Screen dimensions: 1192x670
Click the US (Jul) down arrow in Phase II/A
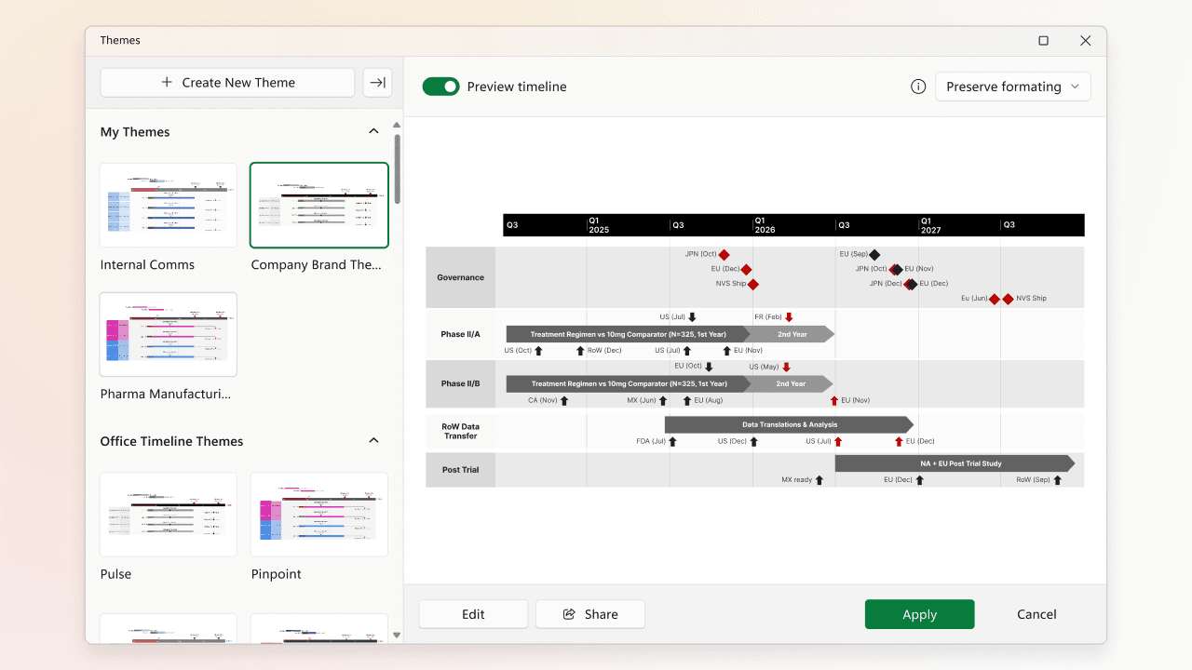(x=692, y=317)
